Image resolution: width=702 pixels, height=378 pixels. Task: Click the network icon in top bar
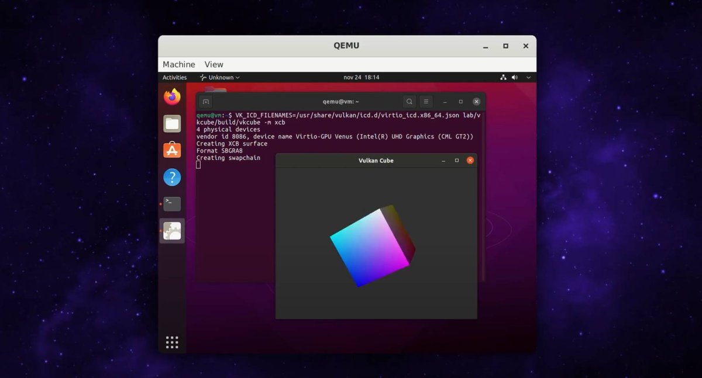503,78
